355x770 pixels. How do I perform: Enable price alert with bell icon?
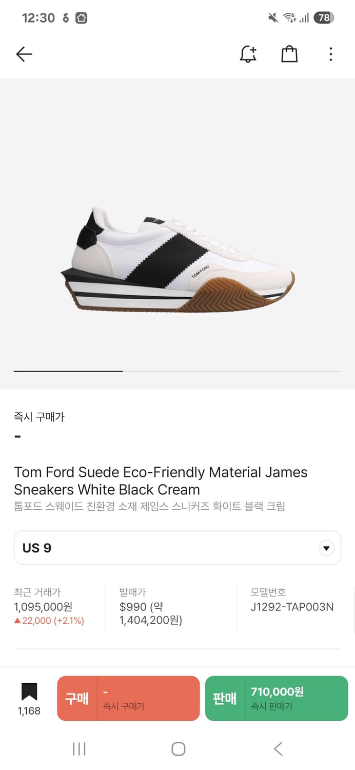pos(248,54)
